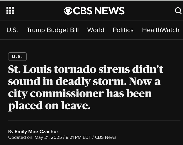The image size is (183, 145).
Task: Open the Trump Budget Bill section
Action: click(53, 30)
